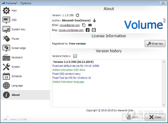Click the donate money bag icon
168x123 pixels.
click(x=94, y=20)
